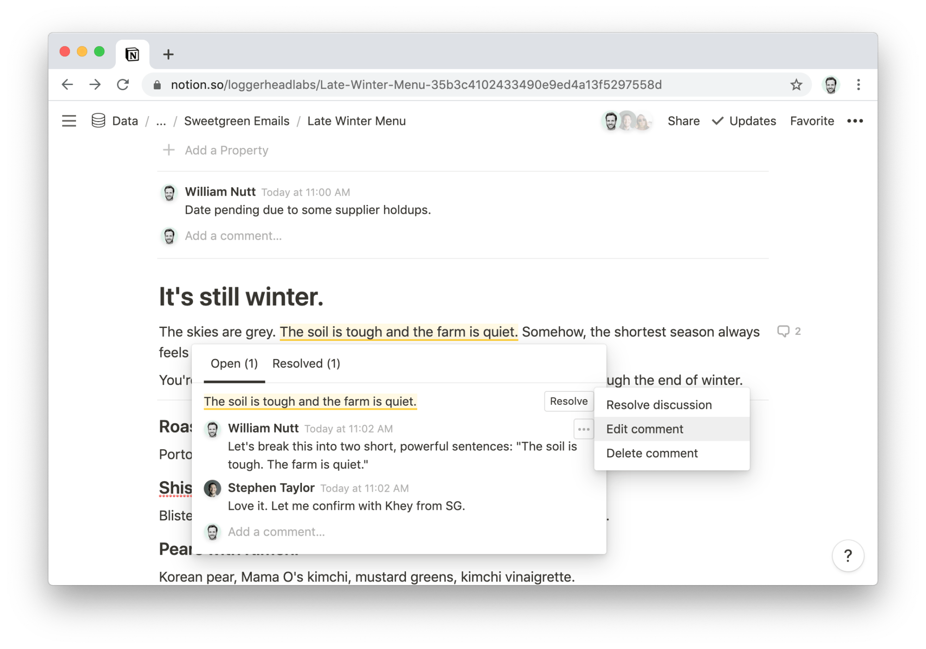Click William Nutt avatar on page comment
This screenshot has height=649, width=926.
(169, 193)
